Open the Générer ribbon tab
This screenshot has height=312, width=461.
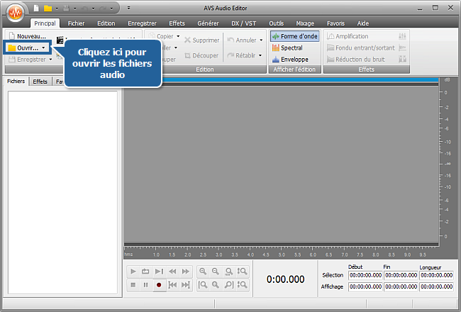(x=208, y=23)
